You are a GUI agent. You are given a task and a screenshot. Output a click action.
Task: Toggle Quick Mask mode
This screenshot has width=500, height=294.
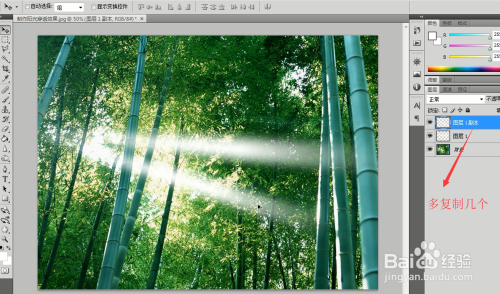pos(5,270)
